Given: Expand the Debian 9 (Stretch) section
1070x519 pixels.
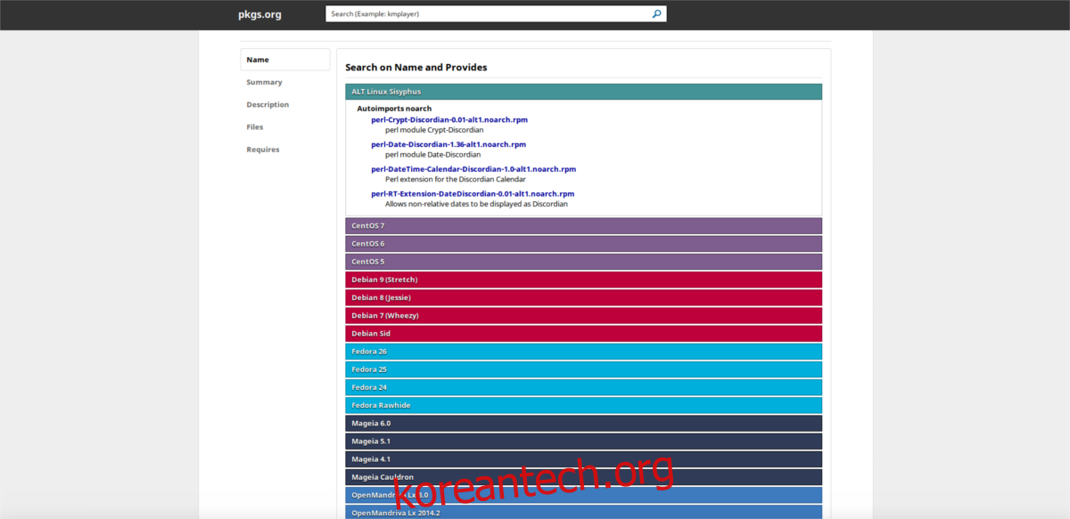Looking at the screenshot, I should tap(583, 280).
